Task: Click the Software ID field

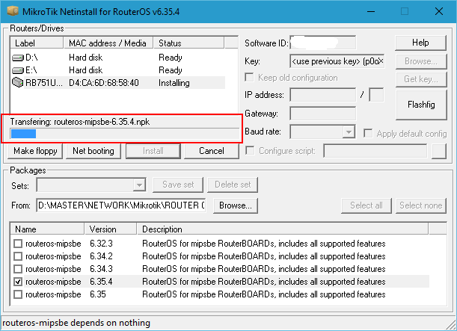Action: 322,43
